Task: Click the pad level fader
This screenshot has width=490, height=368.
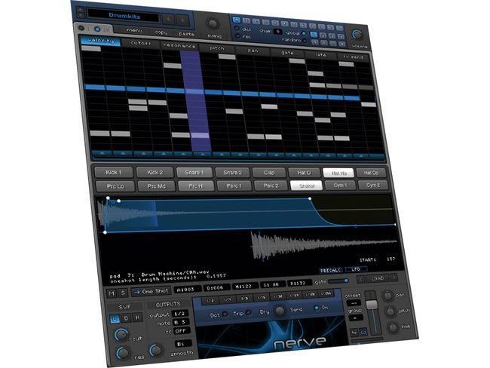Action: click(372, 305)
